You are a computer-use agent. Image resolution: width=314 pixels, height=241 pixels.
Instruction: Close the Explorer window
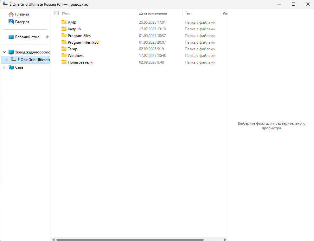pyautogui.click(x=308, y=4)
